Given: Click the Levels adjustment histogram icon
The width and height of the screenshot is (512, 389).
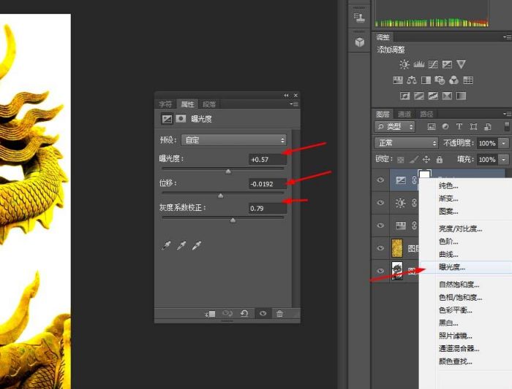Looking at the screenshot, I should tap(418, 65).
